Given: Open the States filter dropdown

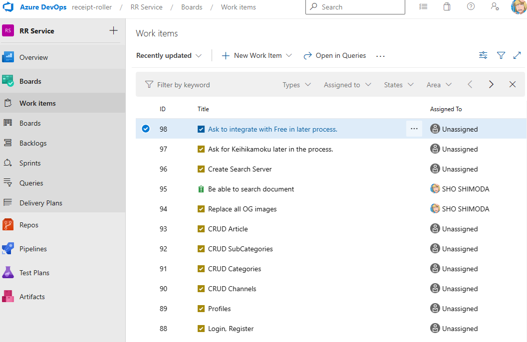Looking at the screenshot, I should click(x=398, y=84).
